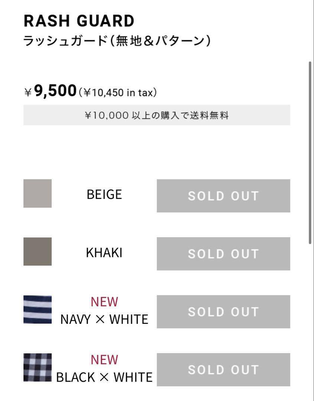Click the NAVY × WHITE label
Viewport: 314px width, 401px height.
104,319
